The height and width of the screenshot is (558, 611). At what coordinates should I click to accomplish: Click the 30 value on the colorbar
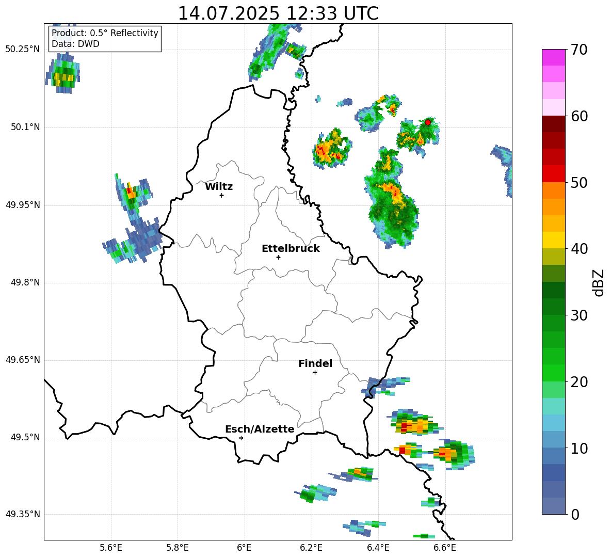pos(578,315)
